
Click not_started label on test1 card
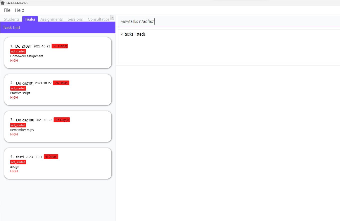(18, 162)
